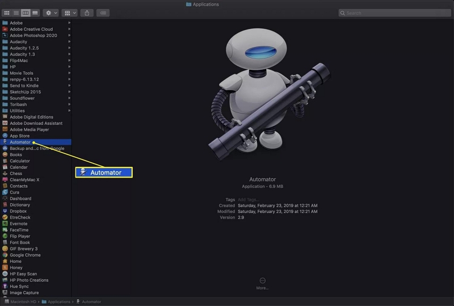454x306 pixels.
Task: Select Toribash folder row
Action: click(36, 104)
